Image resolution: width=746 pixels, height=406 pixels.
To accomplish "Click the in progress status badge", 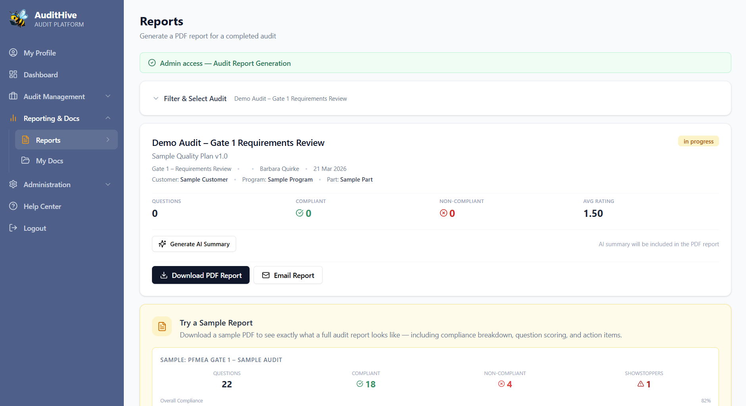I will (698, 142).
